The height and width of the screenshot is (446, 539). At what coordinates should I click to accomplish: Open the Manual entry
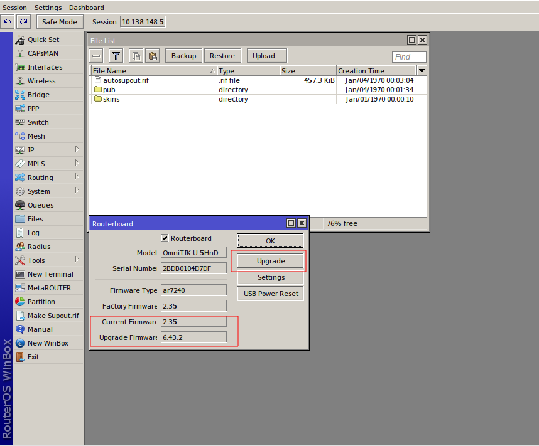(x=48, y=329)
